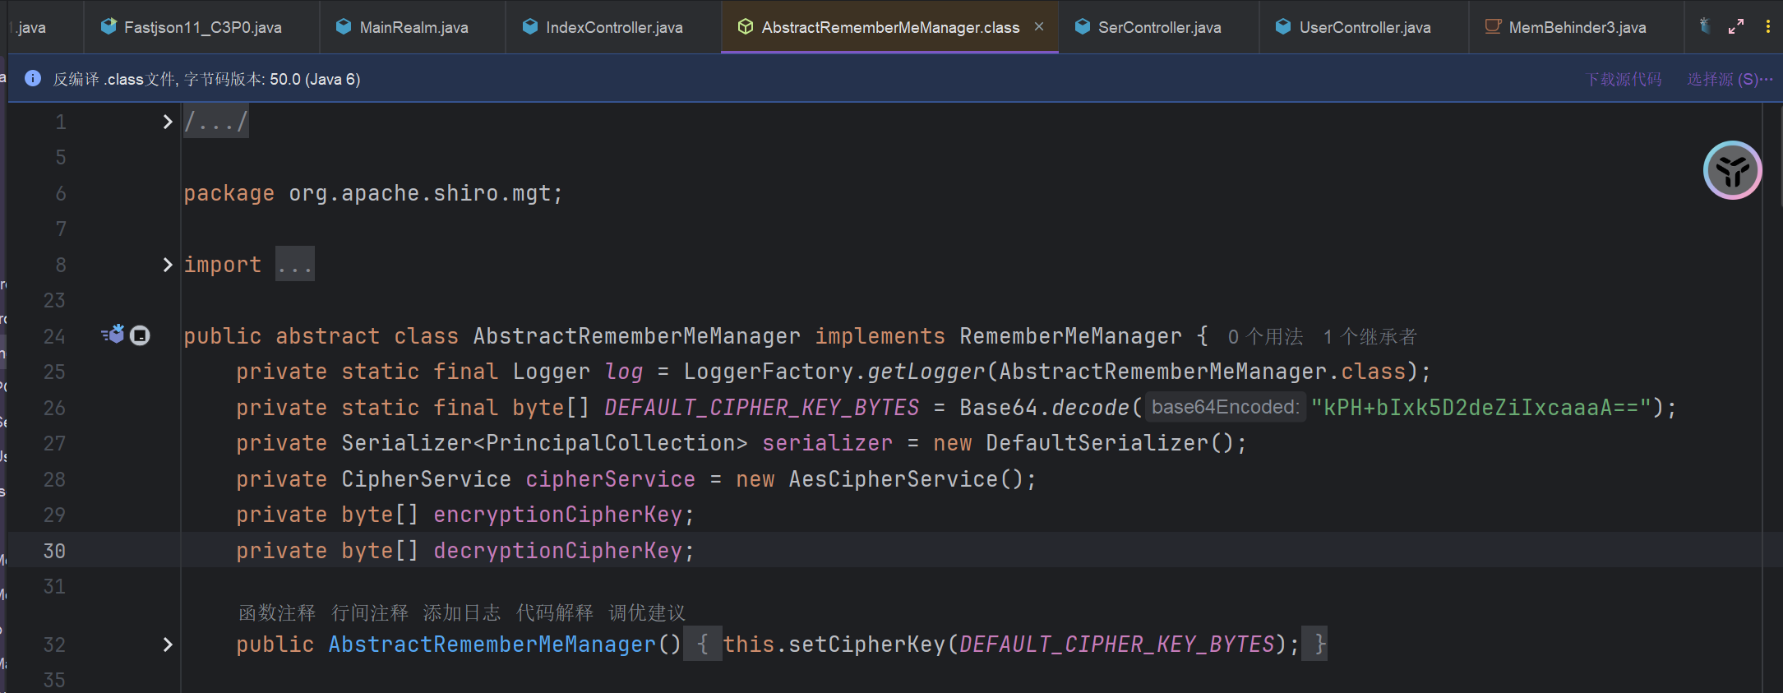The image size is (1783, 693).
Task: Click the info icon in decompiler banner
Action: [x=33, y=79]
